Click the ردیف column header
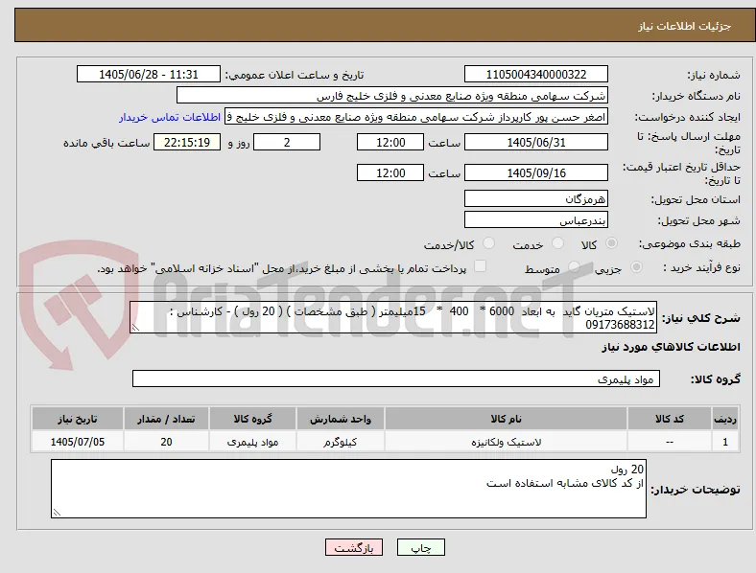 click(725, 419)
